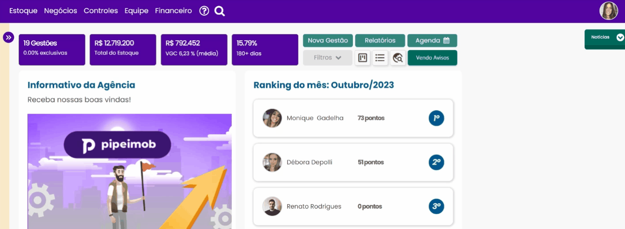The image size is (625, 229).
Task: Open the search magnifier icon
Action: click(x=220, y=11)
